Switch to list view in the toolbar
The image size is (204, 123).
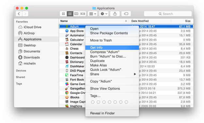pos(70,14)
